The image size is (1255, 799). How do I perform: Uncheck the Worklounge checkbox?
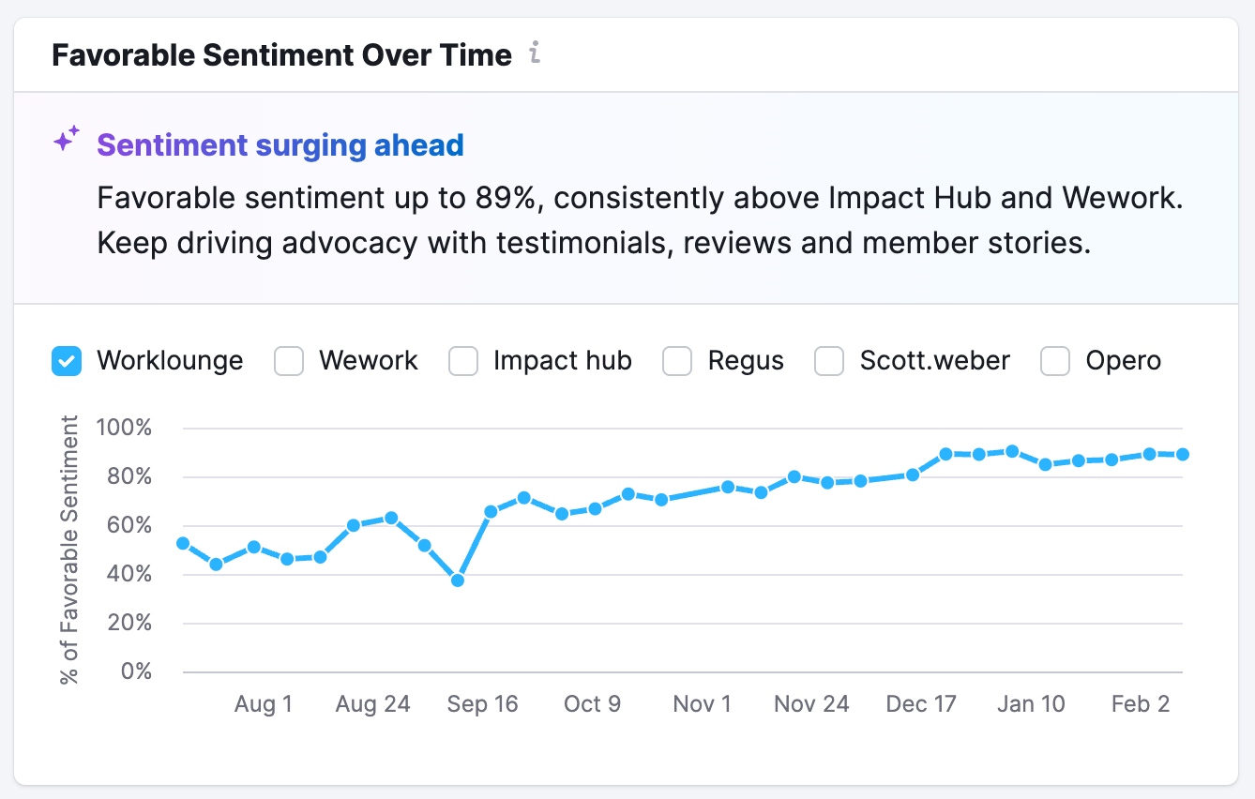tap(67, 361)
